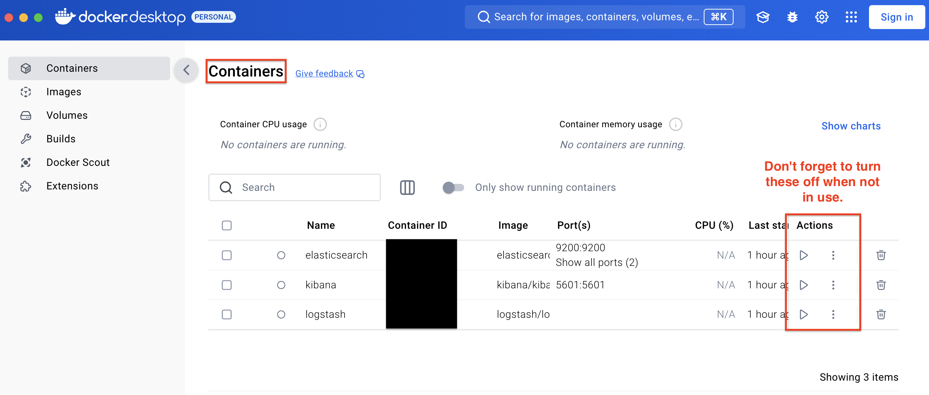This screenshot has width=929, height=395.
Task: Focus the global search bar
Action: [605, 17]
